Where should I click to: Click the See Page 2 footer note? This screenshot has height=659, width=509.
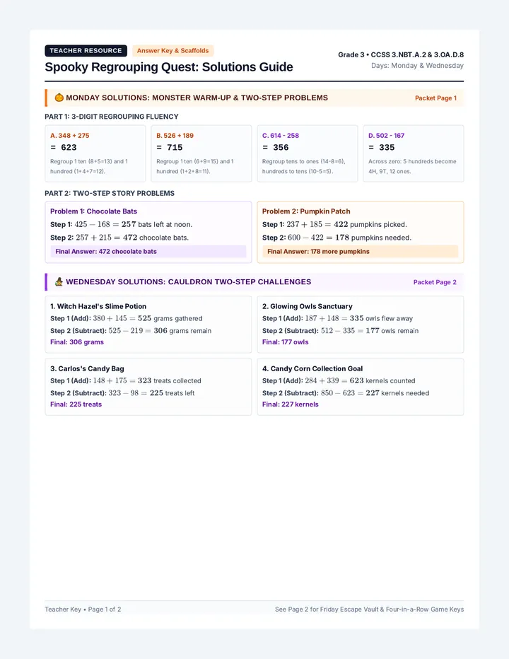click(x=370, y=609)
